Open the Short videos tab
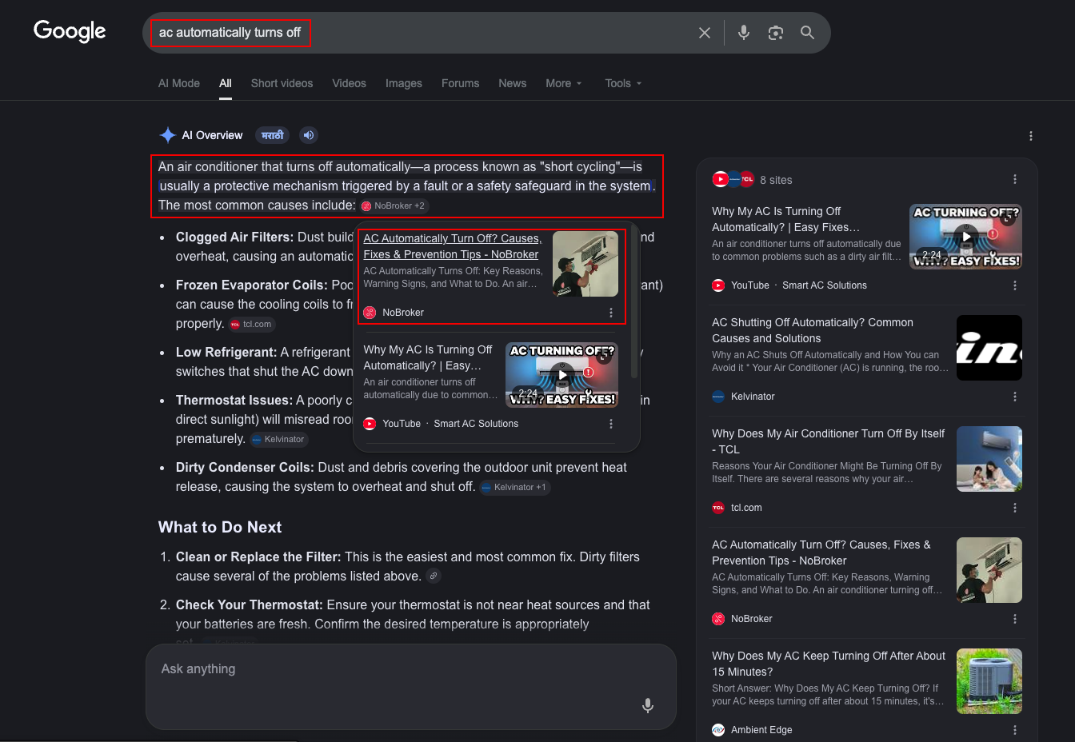This screenshot has height=742, width=1075. pyautogui.click(x=282, y=83)
